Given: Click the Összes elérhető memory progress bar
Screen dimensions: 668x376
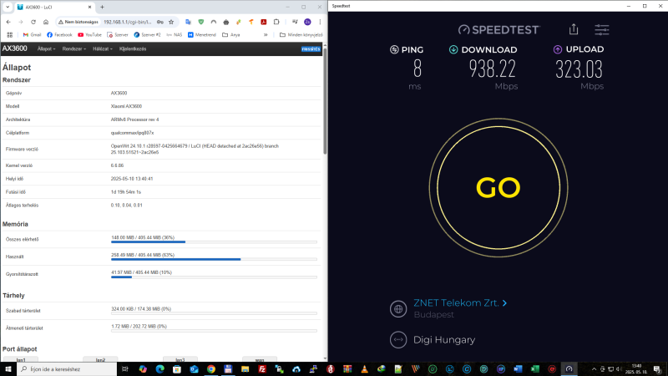Looking at the screenshot, I should point(214,241).
